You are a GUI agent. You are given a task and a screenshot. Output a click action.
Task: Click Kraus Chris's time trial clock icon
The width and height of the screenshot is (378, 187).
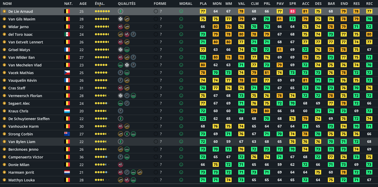coord(121,111)
